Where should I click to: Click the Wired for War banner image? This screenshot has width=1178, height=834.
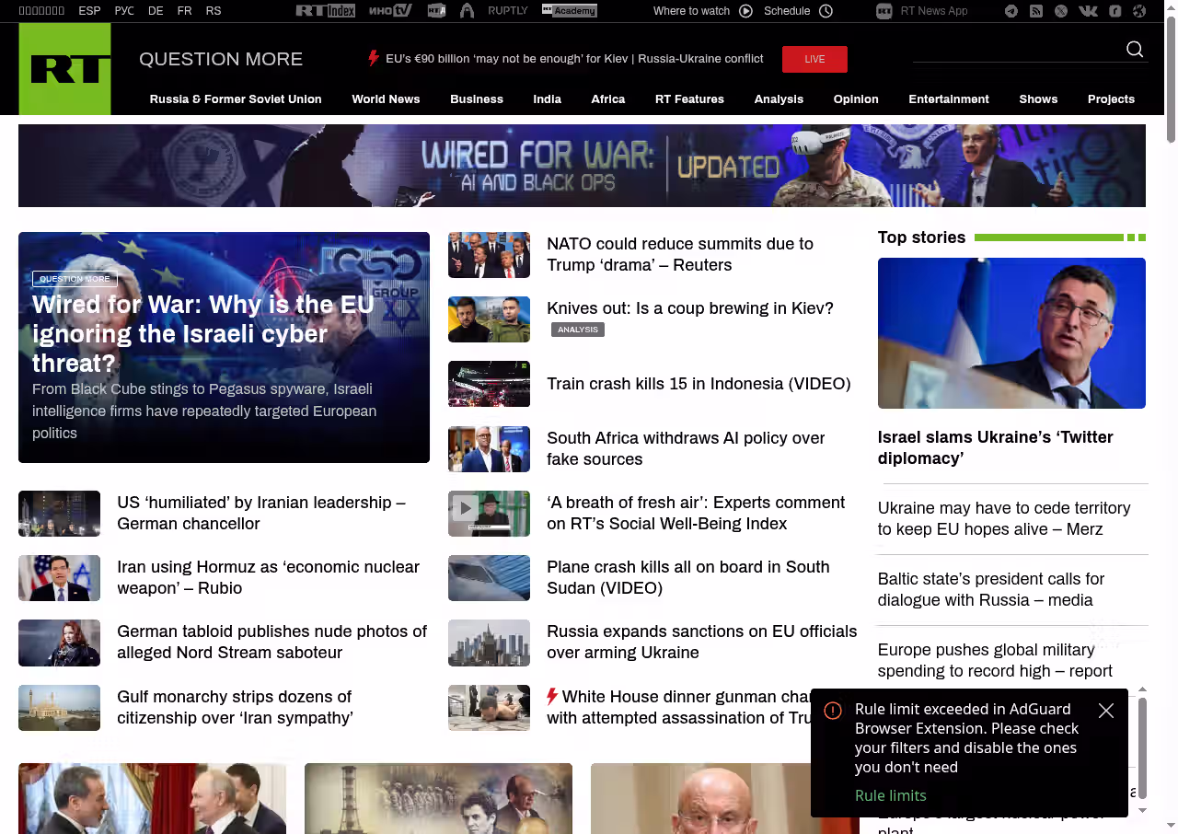click(x=582, y=166)
